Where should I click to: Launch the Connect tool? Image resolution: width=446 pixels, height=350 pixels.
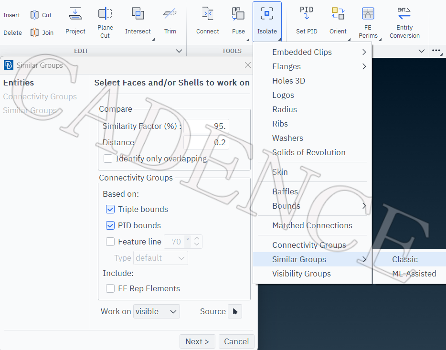(x=208, y=21)
